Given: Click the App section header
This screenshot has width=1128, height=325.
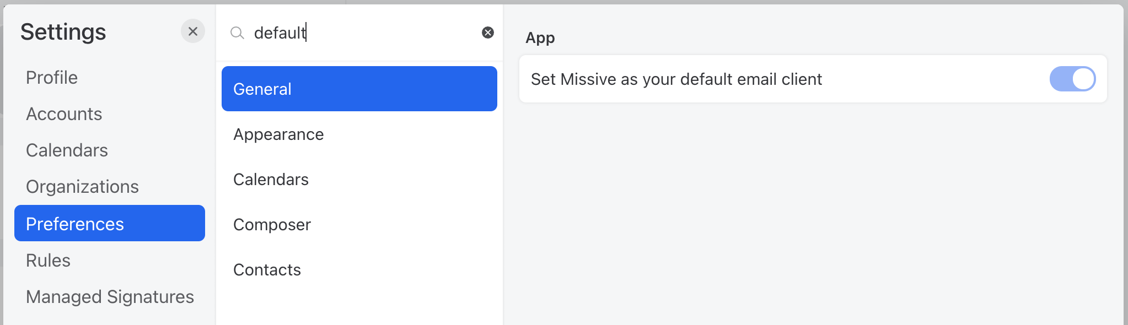Looking at the screenshot, I should point(539,37).
